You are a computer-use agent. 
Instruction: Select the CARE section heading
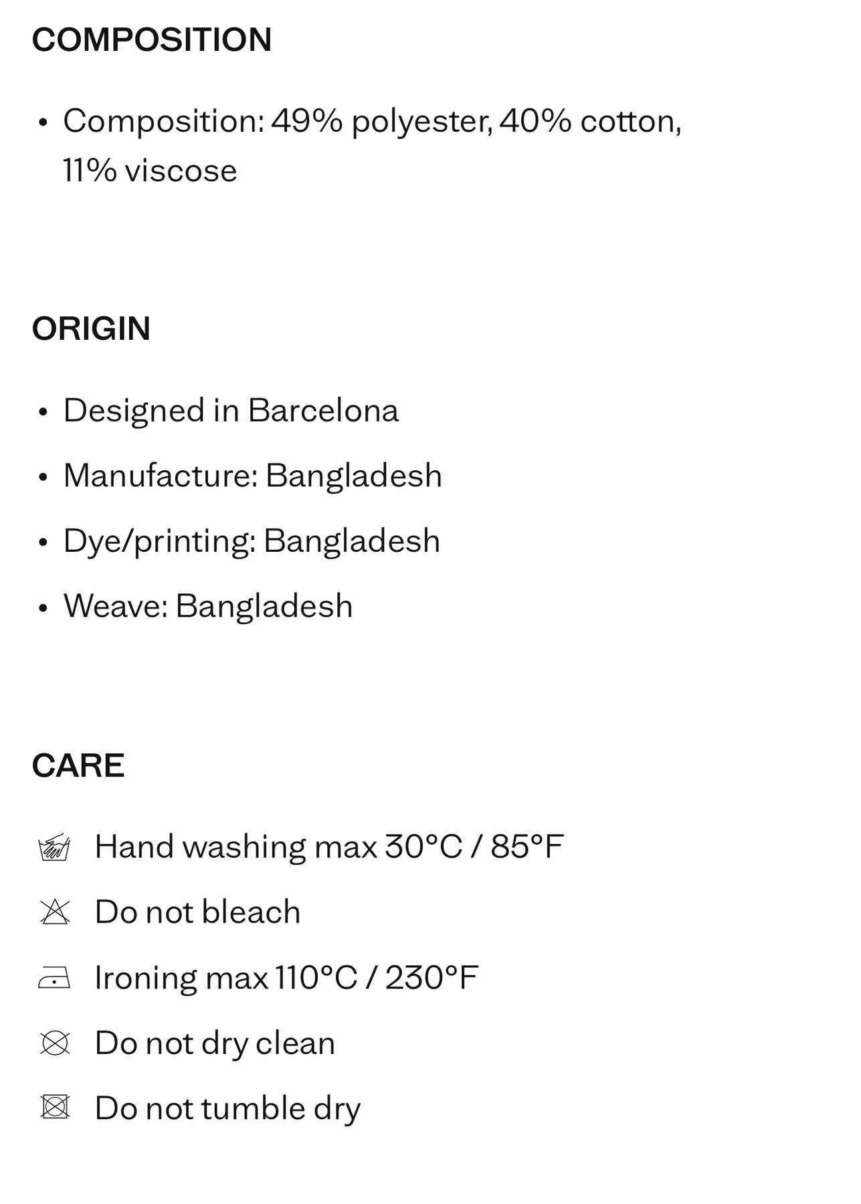[78, 765]
